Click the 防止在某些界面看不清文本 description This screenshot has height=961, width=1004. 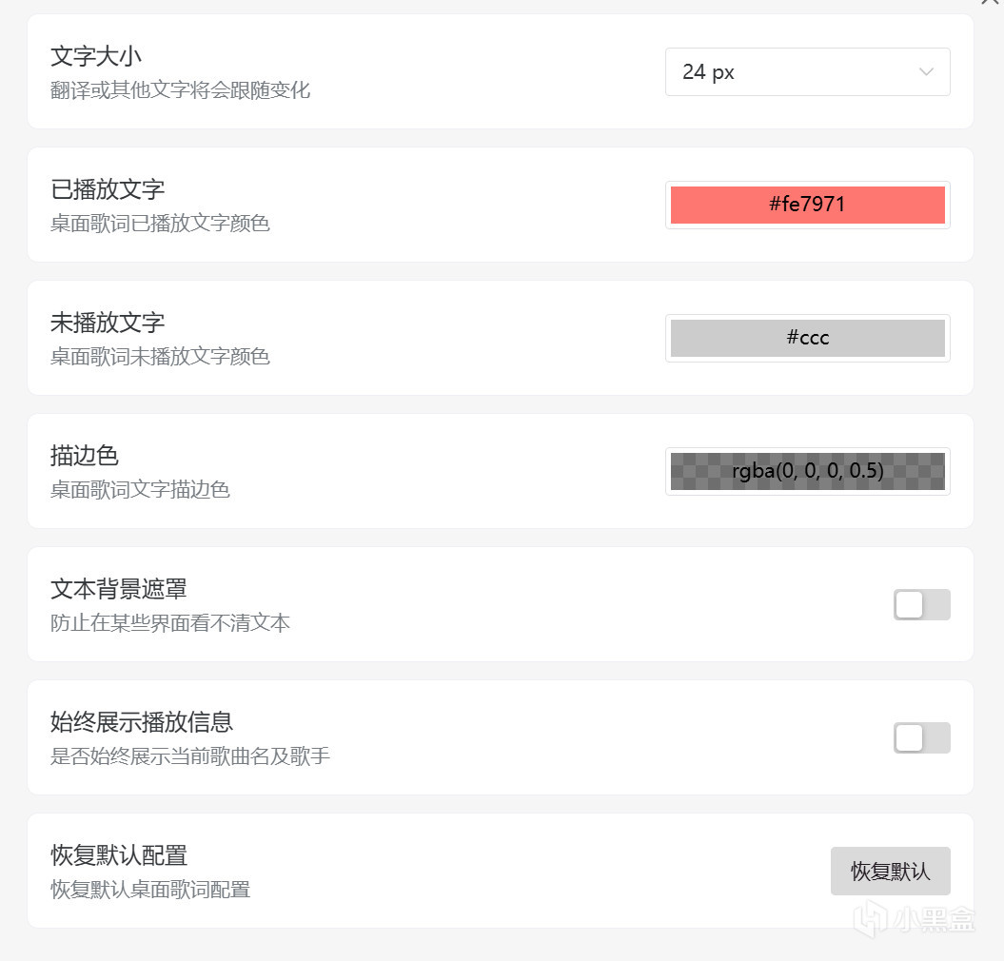pos(170,623)
